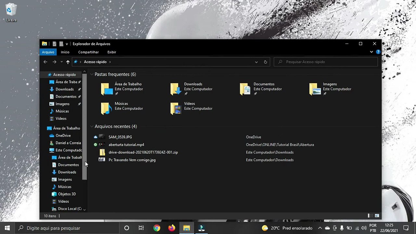Screen dimensions: 416x234
Task: Collapse the Pastas frequentes section
Action: (x=92, y=74)
